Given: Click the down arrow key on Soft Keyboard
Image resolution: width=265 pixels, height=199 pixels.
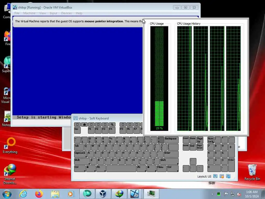Looking at the screenshot, I should 193,168.
